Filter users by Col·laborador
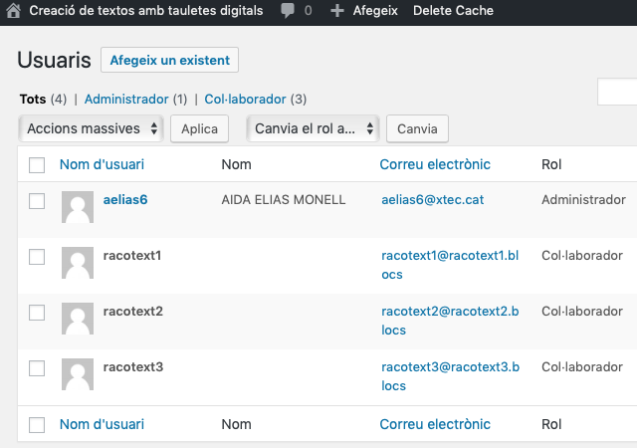 point(245,100)
